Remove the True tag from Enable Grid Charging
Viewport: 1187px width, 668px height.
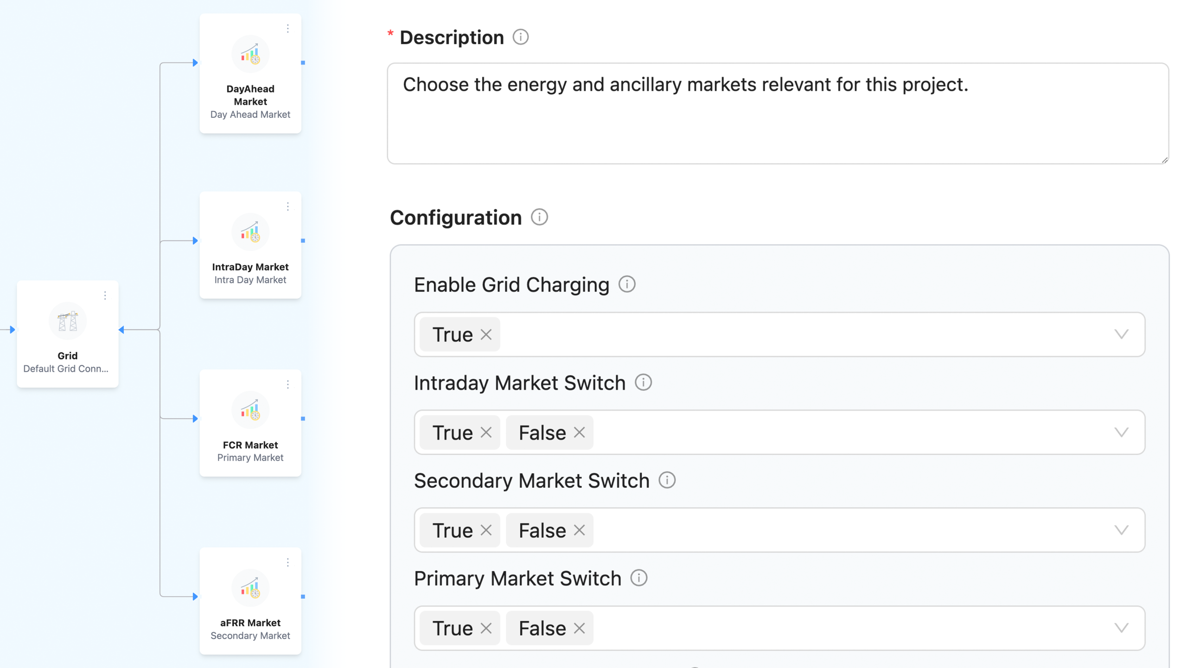[485, 334]
